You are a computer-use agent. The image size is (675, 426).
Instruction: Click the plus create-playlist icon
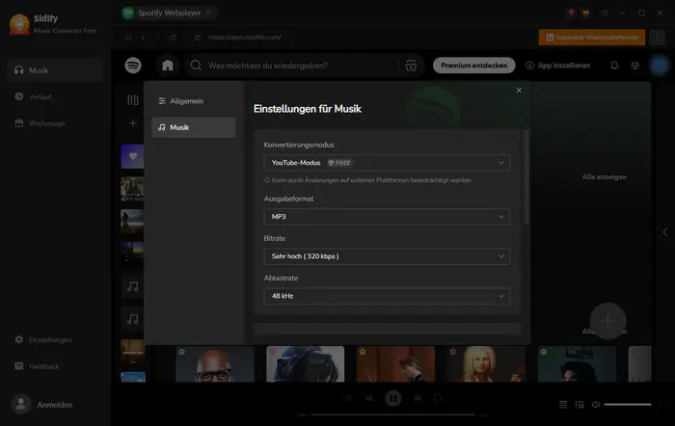[x=133, y=123]
